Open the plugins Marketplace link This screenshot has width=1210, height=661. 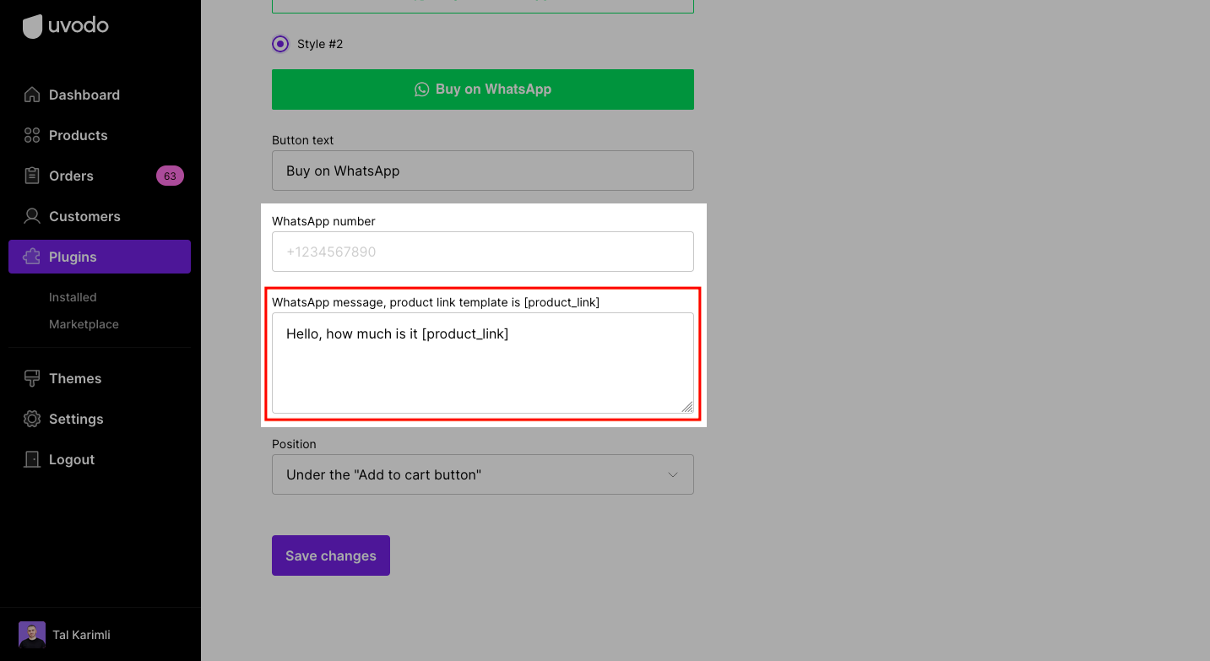[84, 324]
